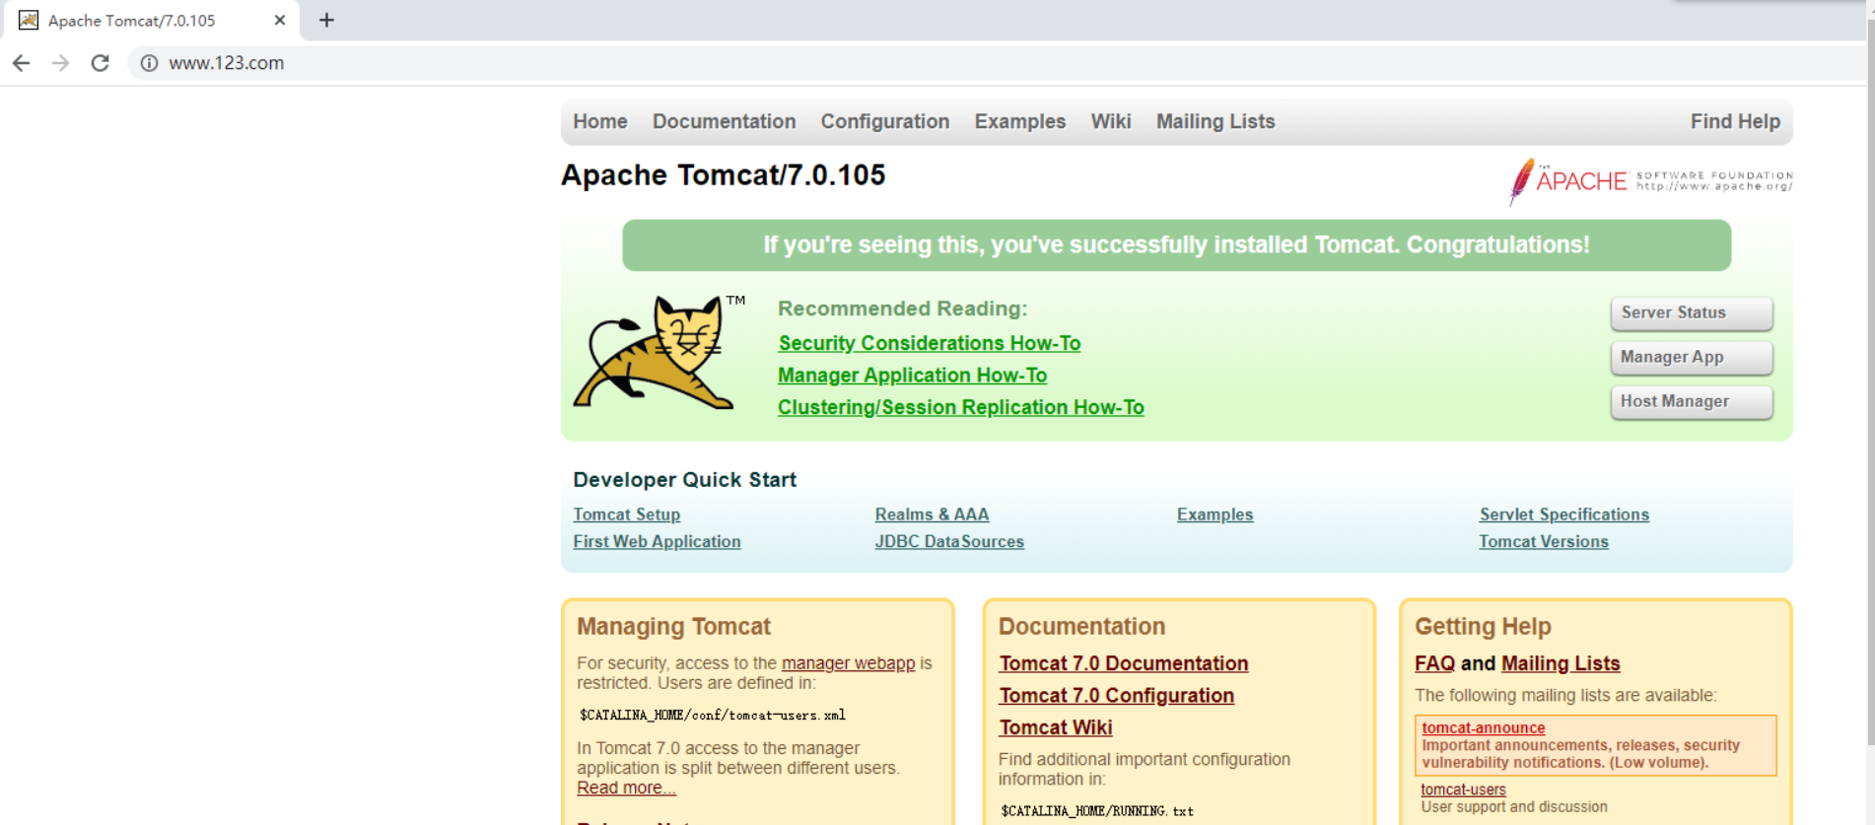Open JDBC DataSources link
The width and height of the screenshot is (1875, 825).
pos(949,541)
